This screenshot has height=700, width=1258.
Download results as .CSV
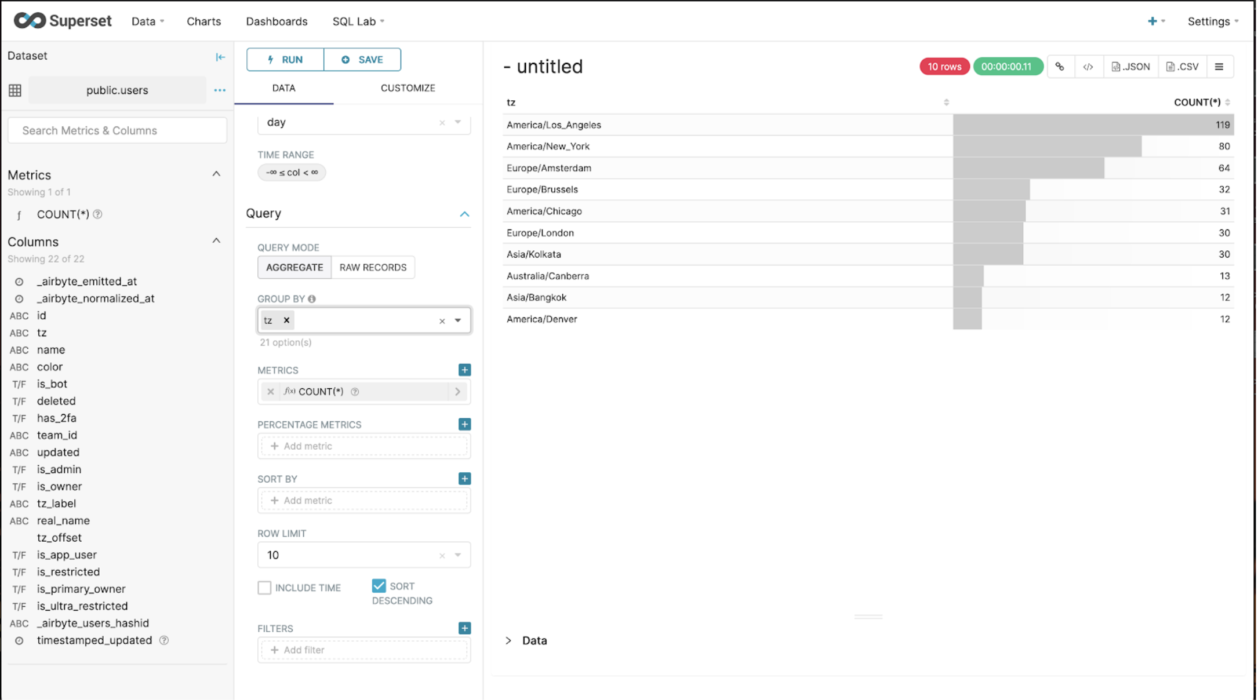coord(1182,67)
